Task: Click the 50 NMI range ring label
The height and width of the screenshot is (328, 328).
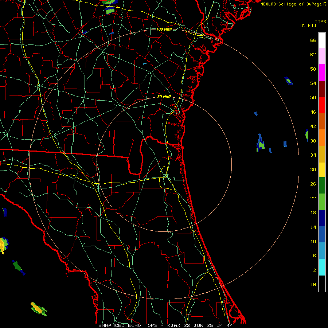Action: [x=164, y=97]
